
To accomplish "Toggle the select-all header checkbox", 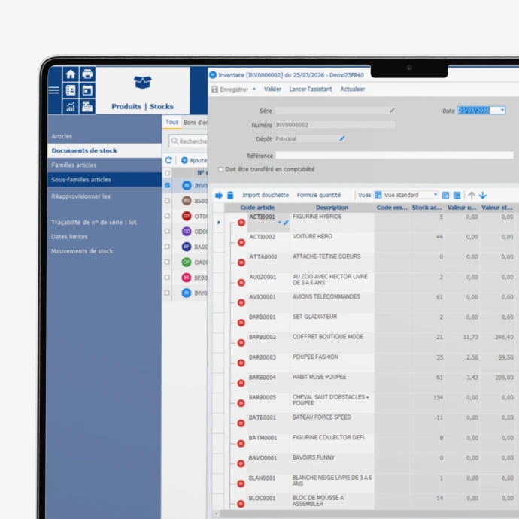I will pos(168,173).
